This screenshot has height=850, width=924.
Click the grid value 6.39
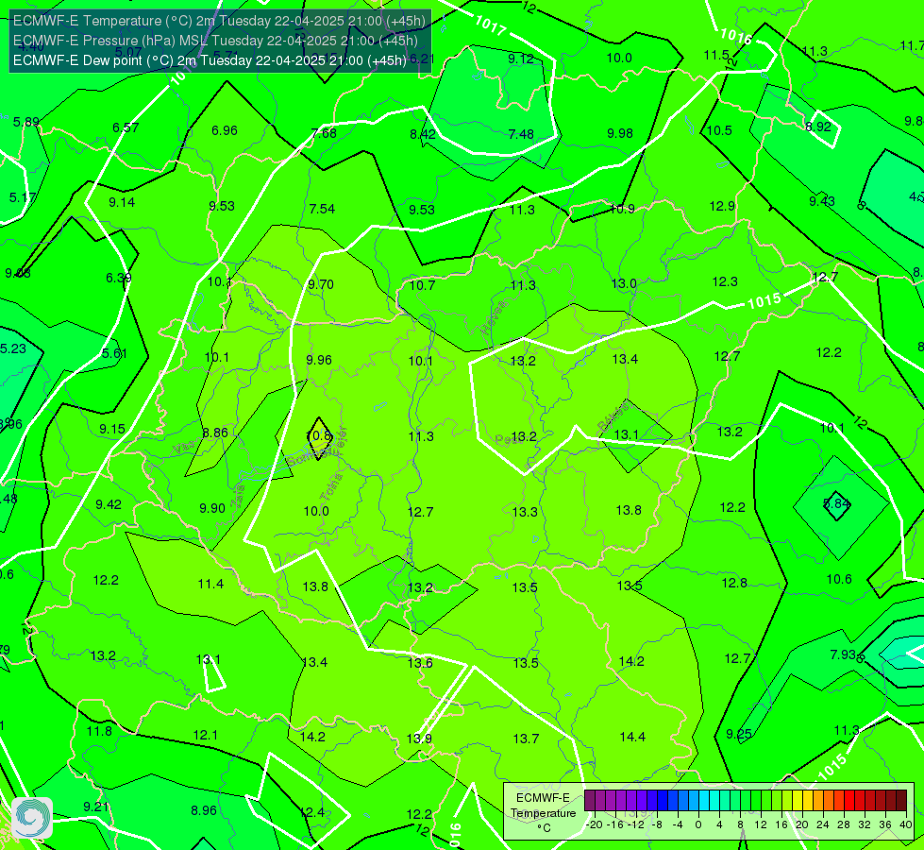tap(118, 278)
